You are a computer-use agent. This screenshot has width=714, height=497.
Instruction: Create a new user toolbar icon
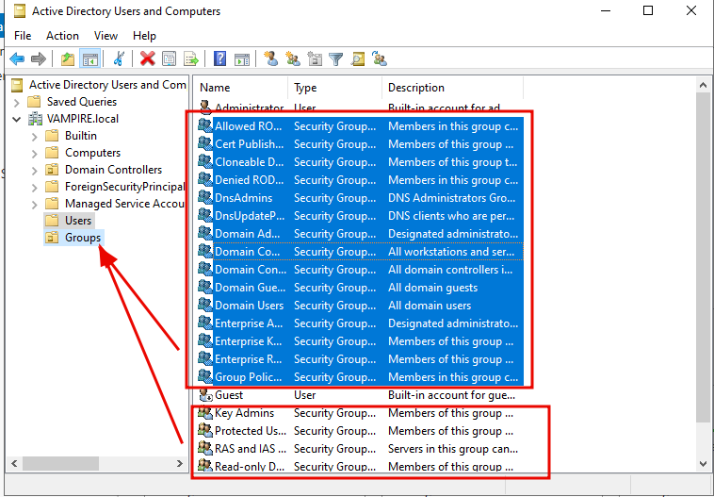[271, 58]
